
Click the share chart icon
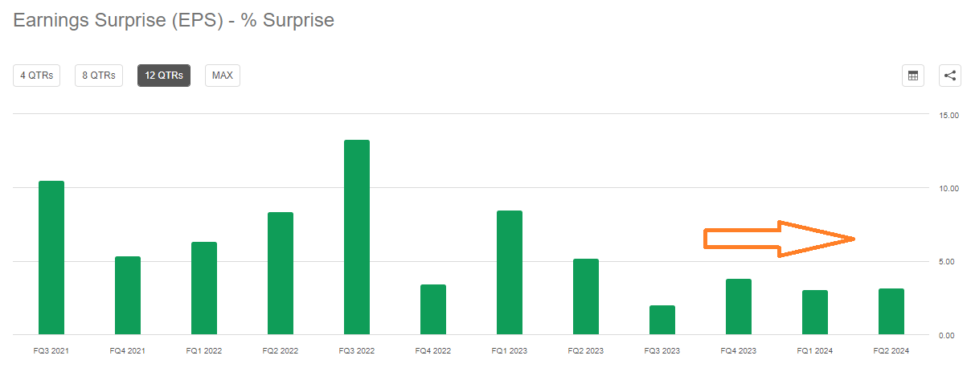949,76
